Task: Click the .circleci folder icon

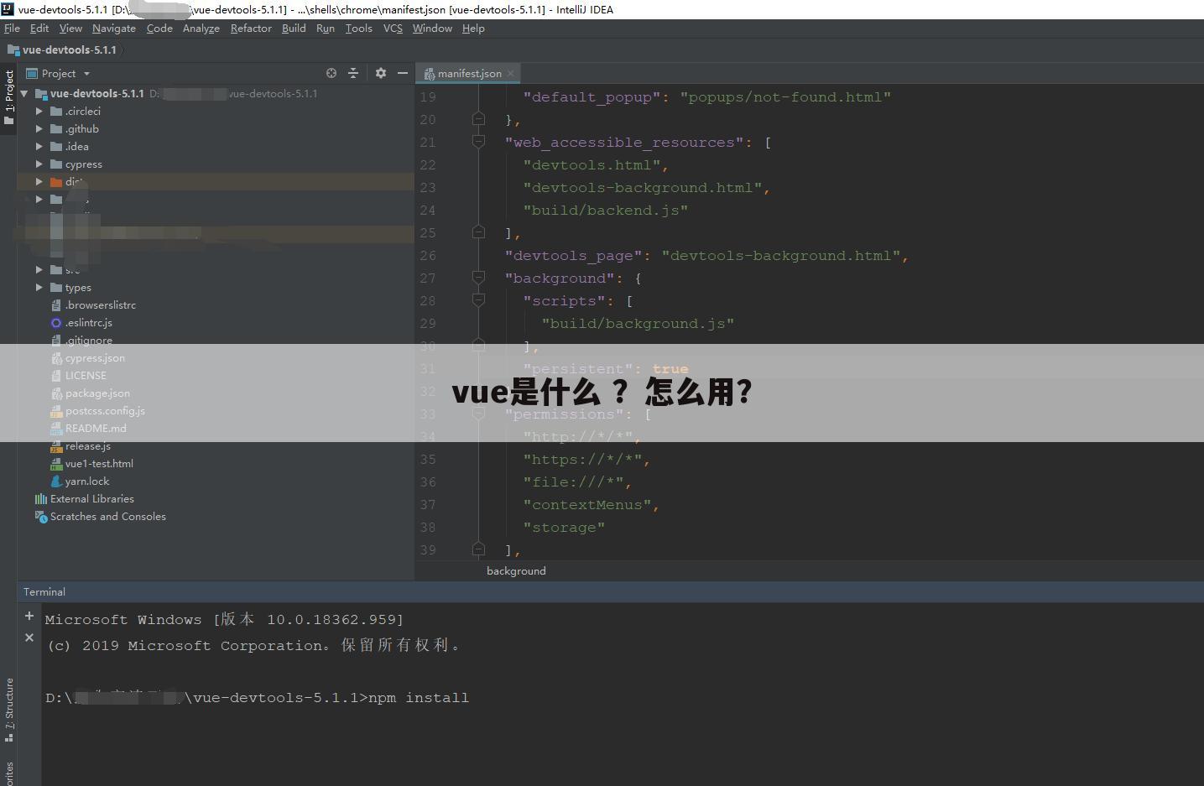Action: click(x=56, y=111)
